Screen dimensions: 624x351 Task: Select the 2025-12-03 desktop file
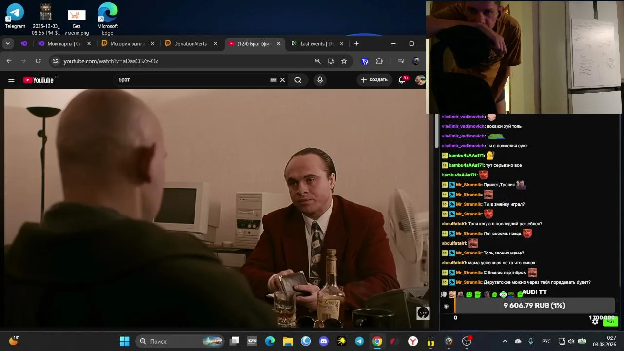pyautogui.click(x=46, y=19)
